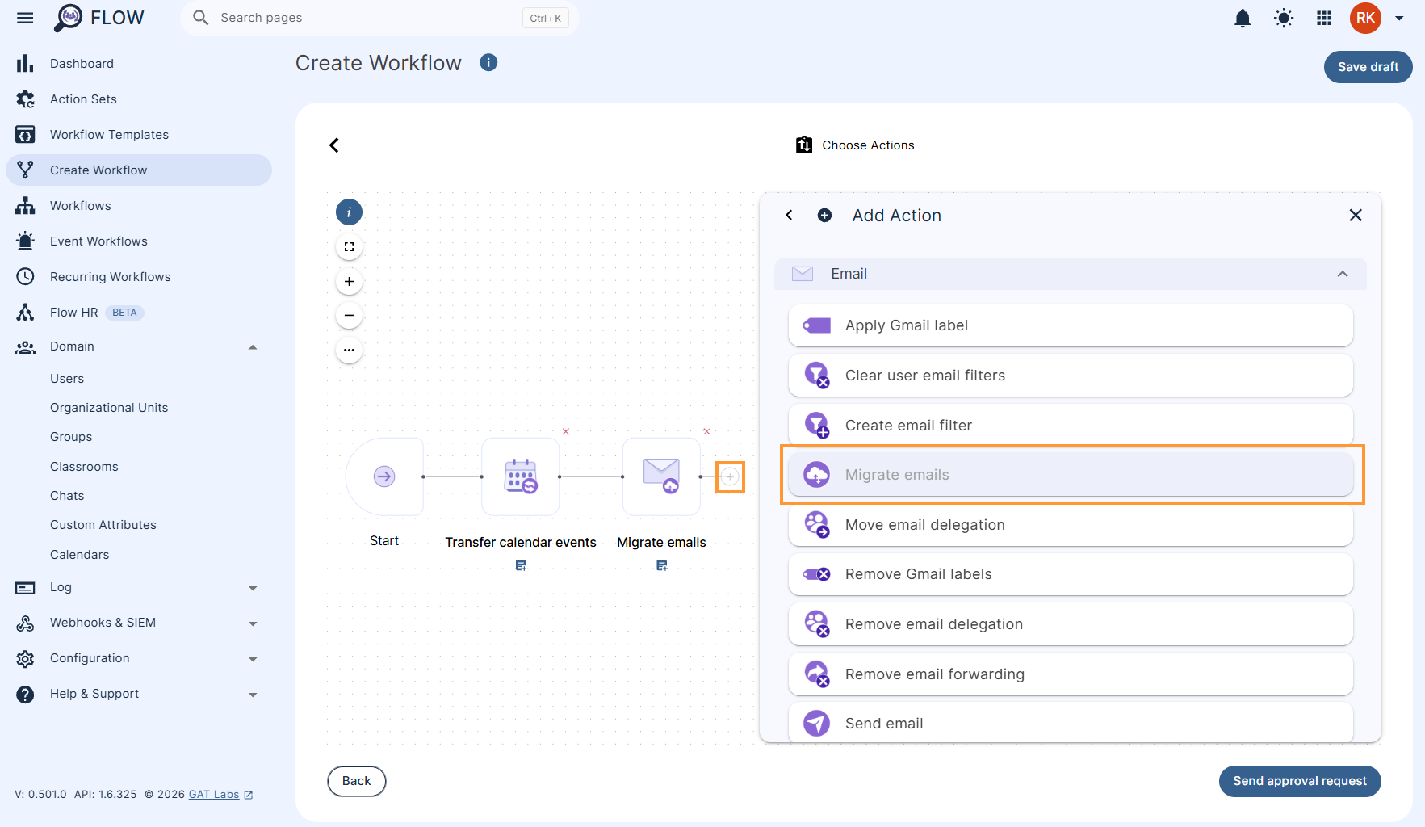Image resolution: width=1425 pixels, height=827 pixels.
Task: Zoom in on the workflow canvas
Action: (x=349, y=282)
